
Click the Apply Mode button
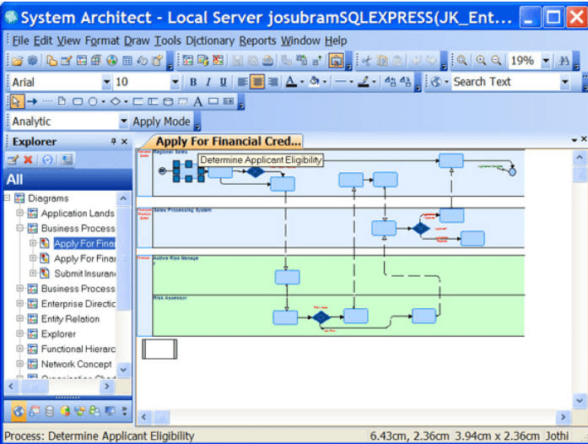point(161,122)
